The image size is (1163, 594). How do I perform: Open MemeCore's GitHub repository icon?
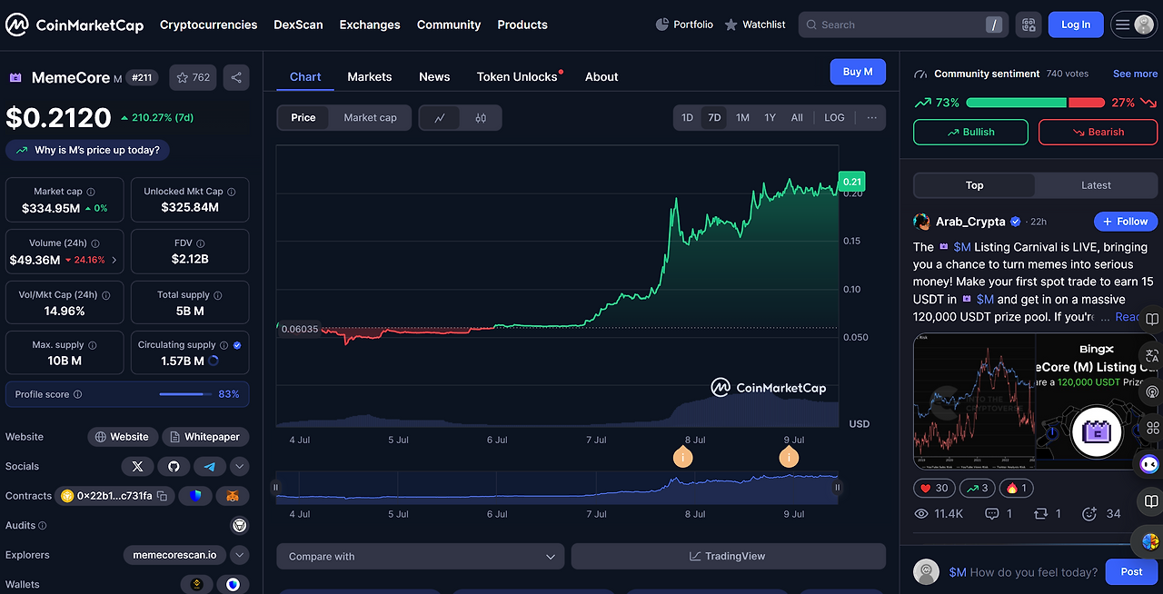click(174, 466)
